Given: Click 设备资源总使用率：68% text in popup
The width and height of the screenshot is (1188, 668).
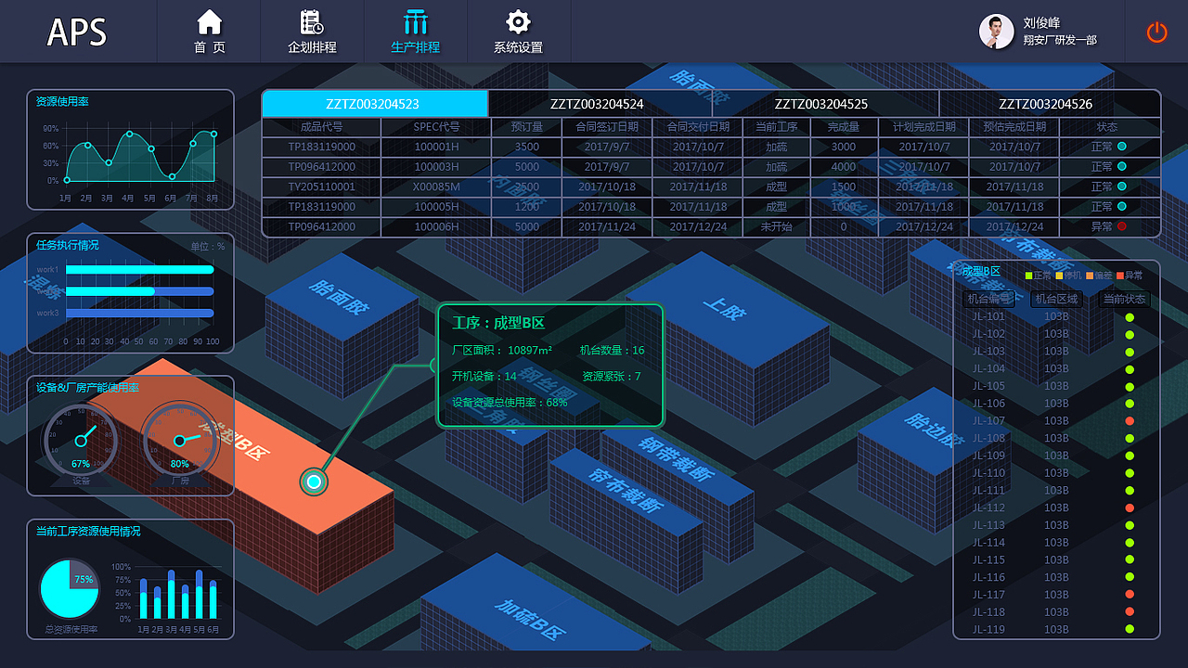Looking at the screenshot, I should click(510, 403).
